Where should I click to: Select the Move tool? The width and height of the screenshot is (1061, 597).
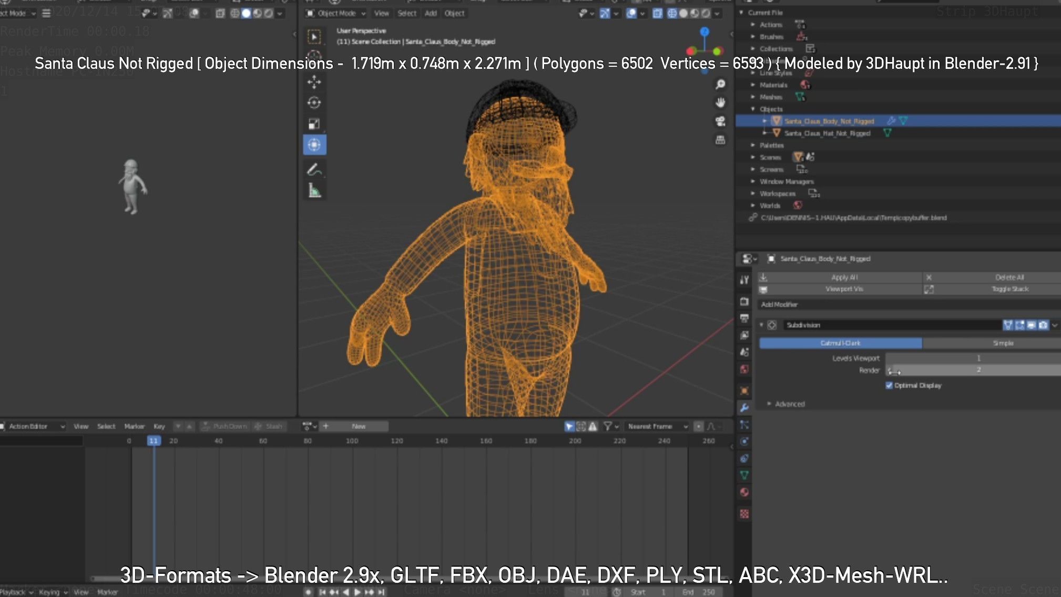click(314, 82)
